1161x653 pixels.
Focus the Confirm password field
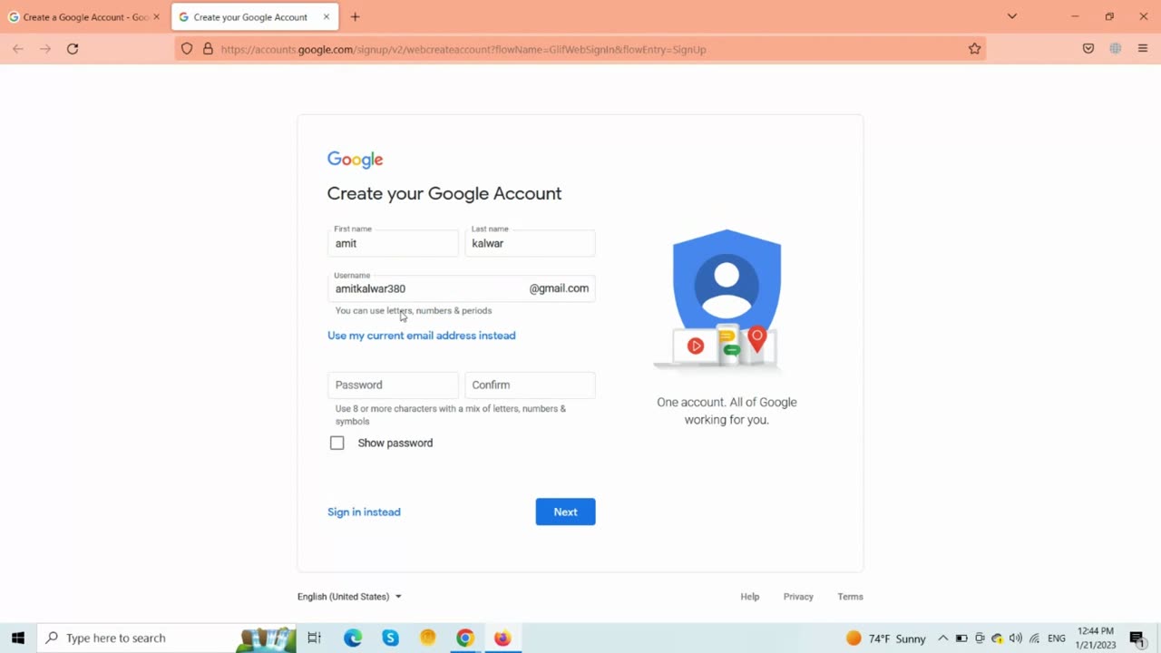tap(530, 385)
